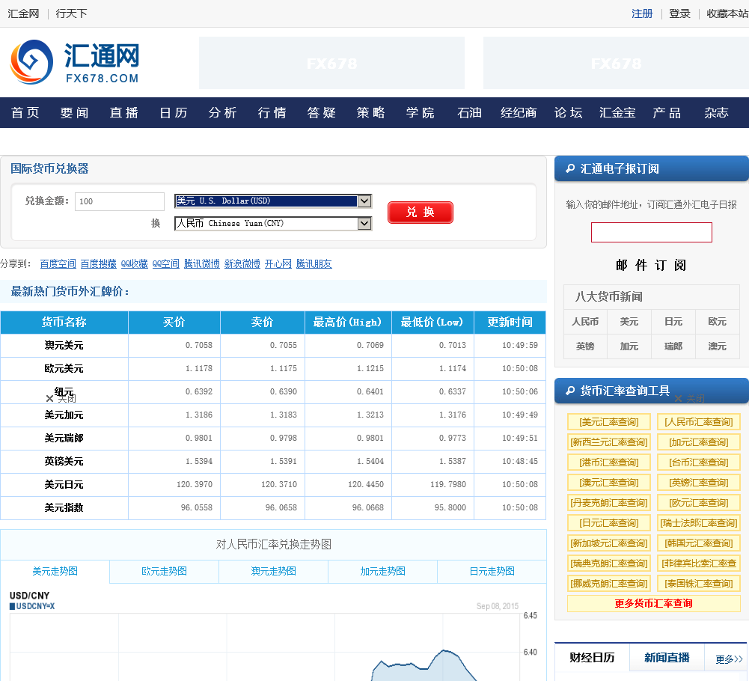749x681 pixels.
Task: Open 英镑 news in 八大货币新闻
Action: click(x=585, y=346)
